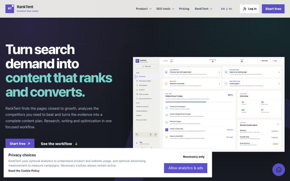
Task: Click the 'Content that ranks' tagline
Action: [28, 11]
